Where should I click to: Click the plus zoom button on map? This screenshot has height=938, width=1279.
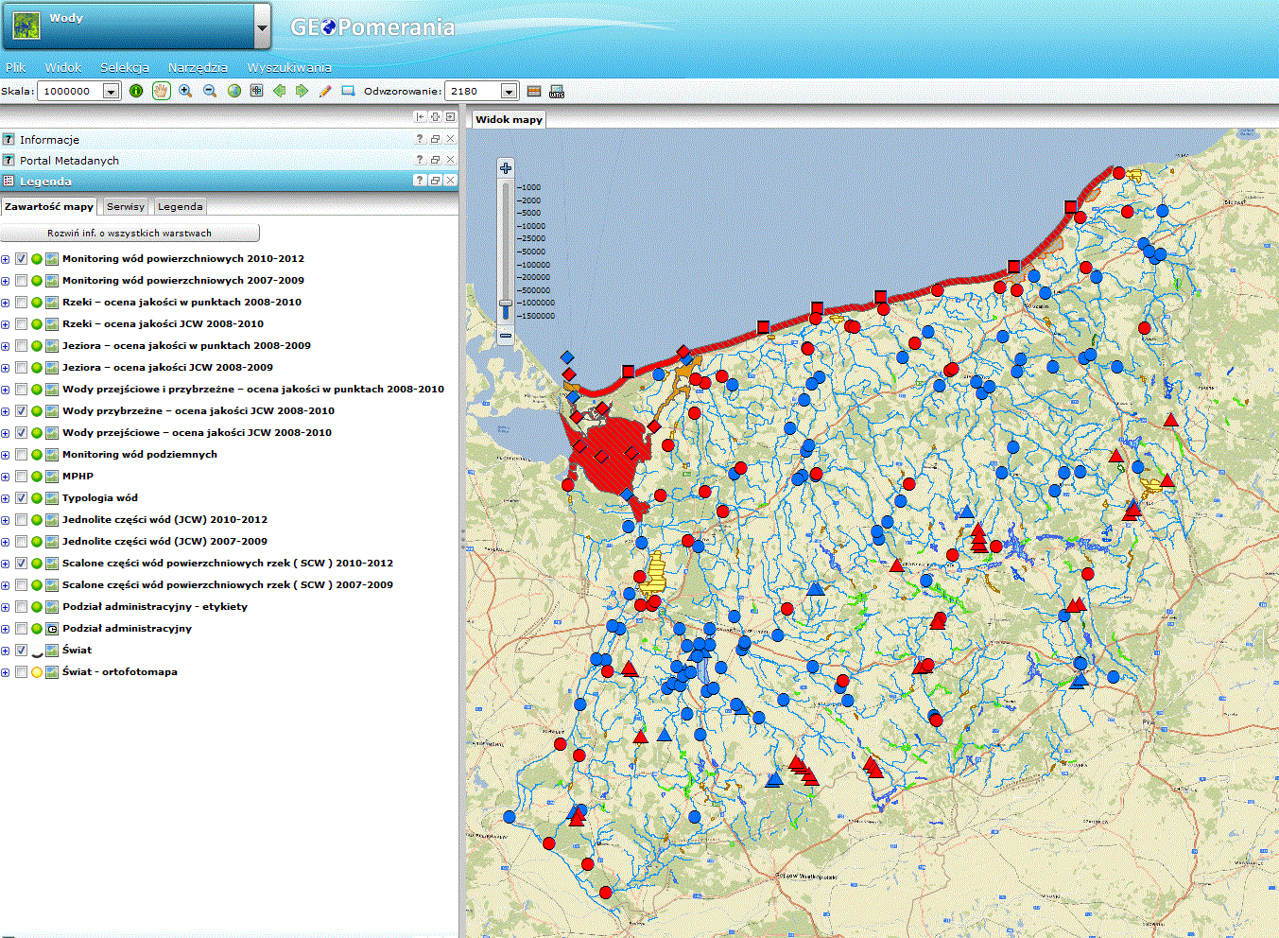pos(506,168)
